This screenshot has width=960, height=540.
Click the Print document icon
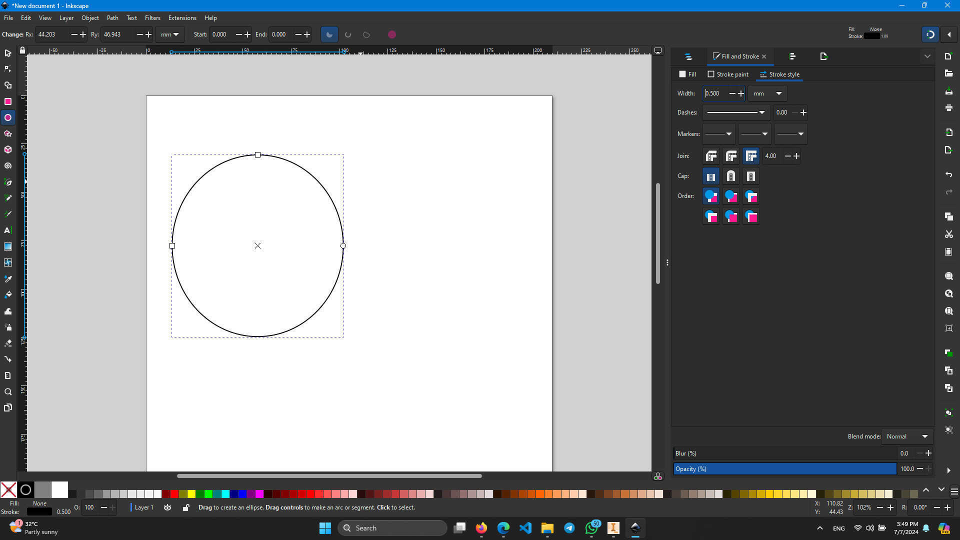[x=948, y=108]
